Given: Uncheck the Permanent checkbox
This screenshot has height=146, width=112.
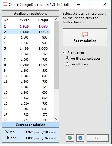Looking at the screenshot, I should click(64, 53).
